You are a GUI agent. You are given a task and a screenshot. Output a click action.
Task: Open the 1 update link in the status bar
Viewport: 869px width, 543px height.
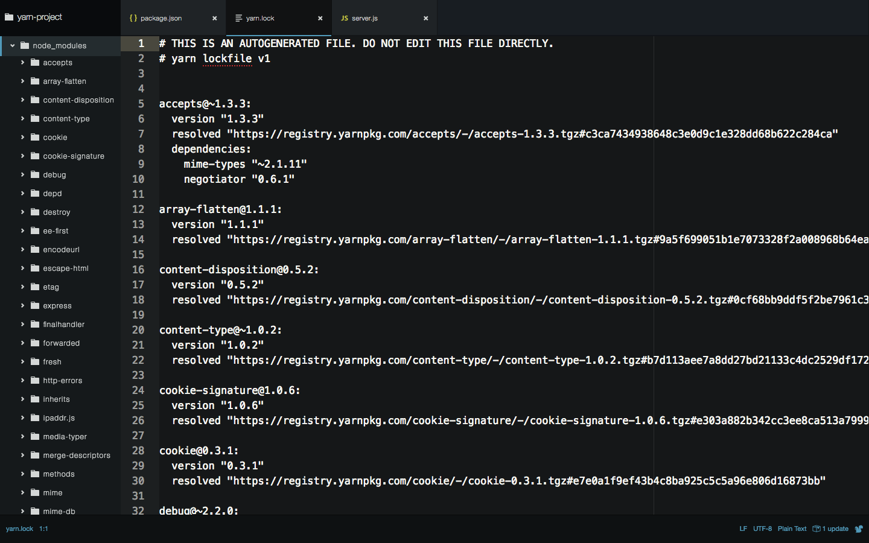click(x=834, y=529)
